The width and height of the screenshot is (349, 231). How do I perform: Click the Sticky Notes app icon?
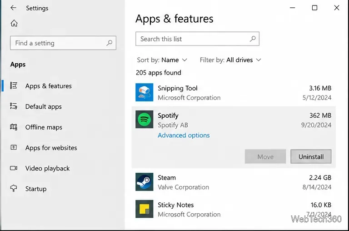pos(144,209)
